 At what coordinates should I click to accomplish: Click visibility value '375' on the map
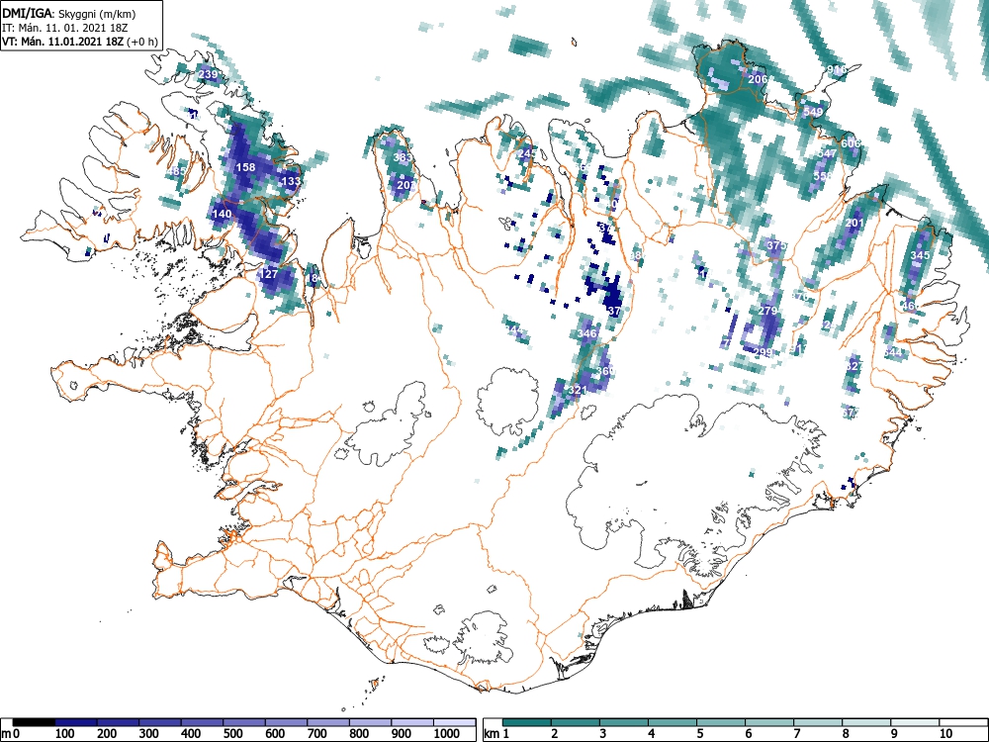pyautogui.click(x=776, y=244)
